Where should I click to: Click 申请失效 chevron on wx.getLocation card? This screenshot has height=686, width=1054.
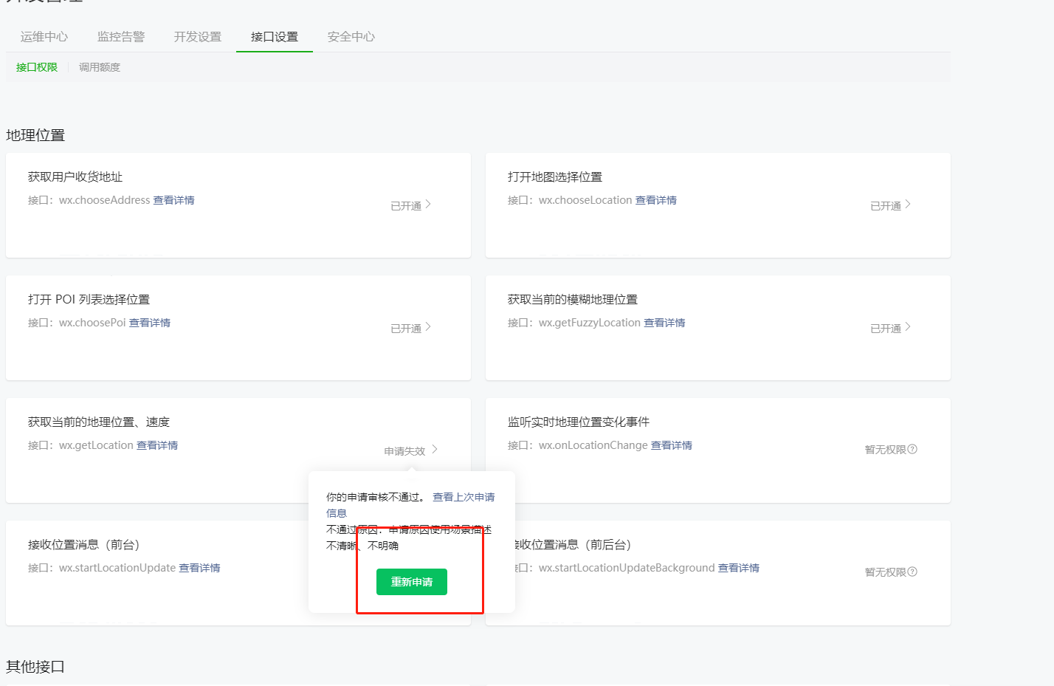pyautogui.click(x=435, y=450)
